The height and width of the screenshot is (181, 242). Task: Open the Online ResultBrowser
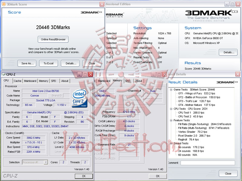coord(53,40)
